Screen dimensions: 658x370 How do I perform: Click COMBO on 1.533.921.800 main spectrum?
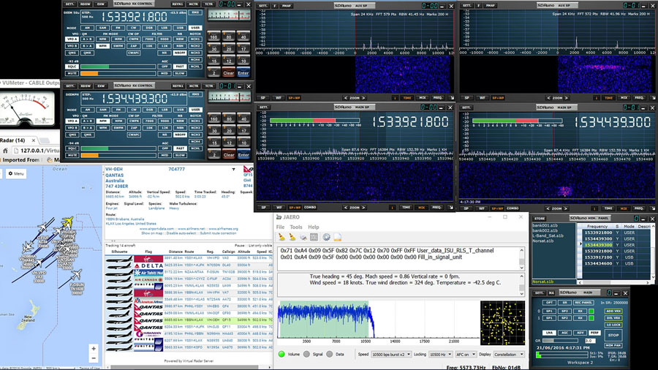click(310, 207)
